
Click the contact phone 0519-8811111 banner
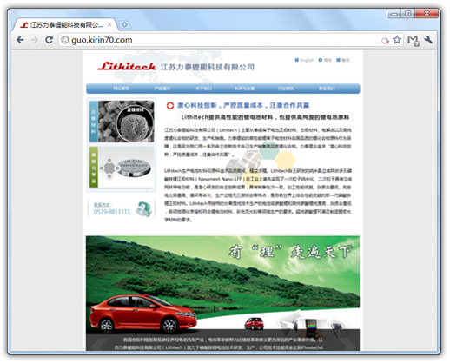tap(122, 208)
